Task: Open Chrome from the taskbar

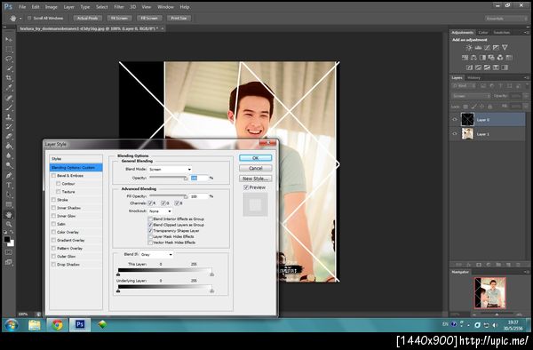Action: [x=57, y=324]
